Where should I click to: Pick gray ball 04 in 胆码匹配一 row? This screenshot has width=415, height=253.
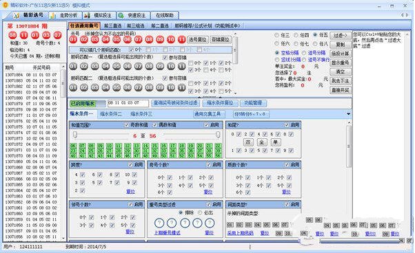pos(106,66)
